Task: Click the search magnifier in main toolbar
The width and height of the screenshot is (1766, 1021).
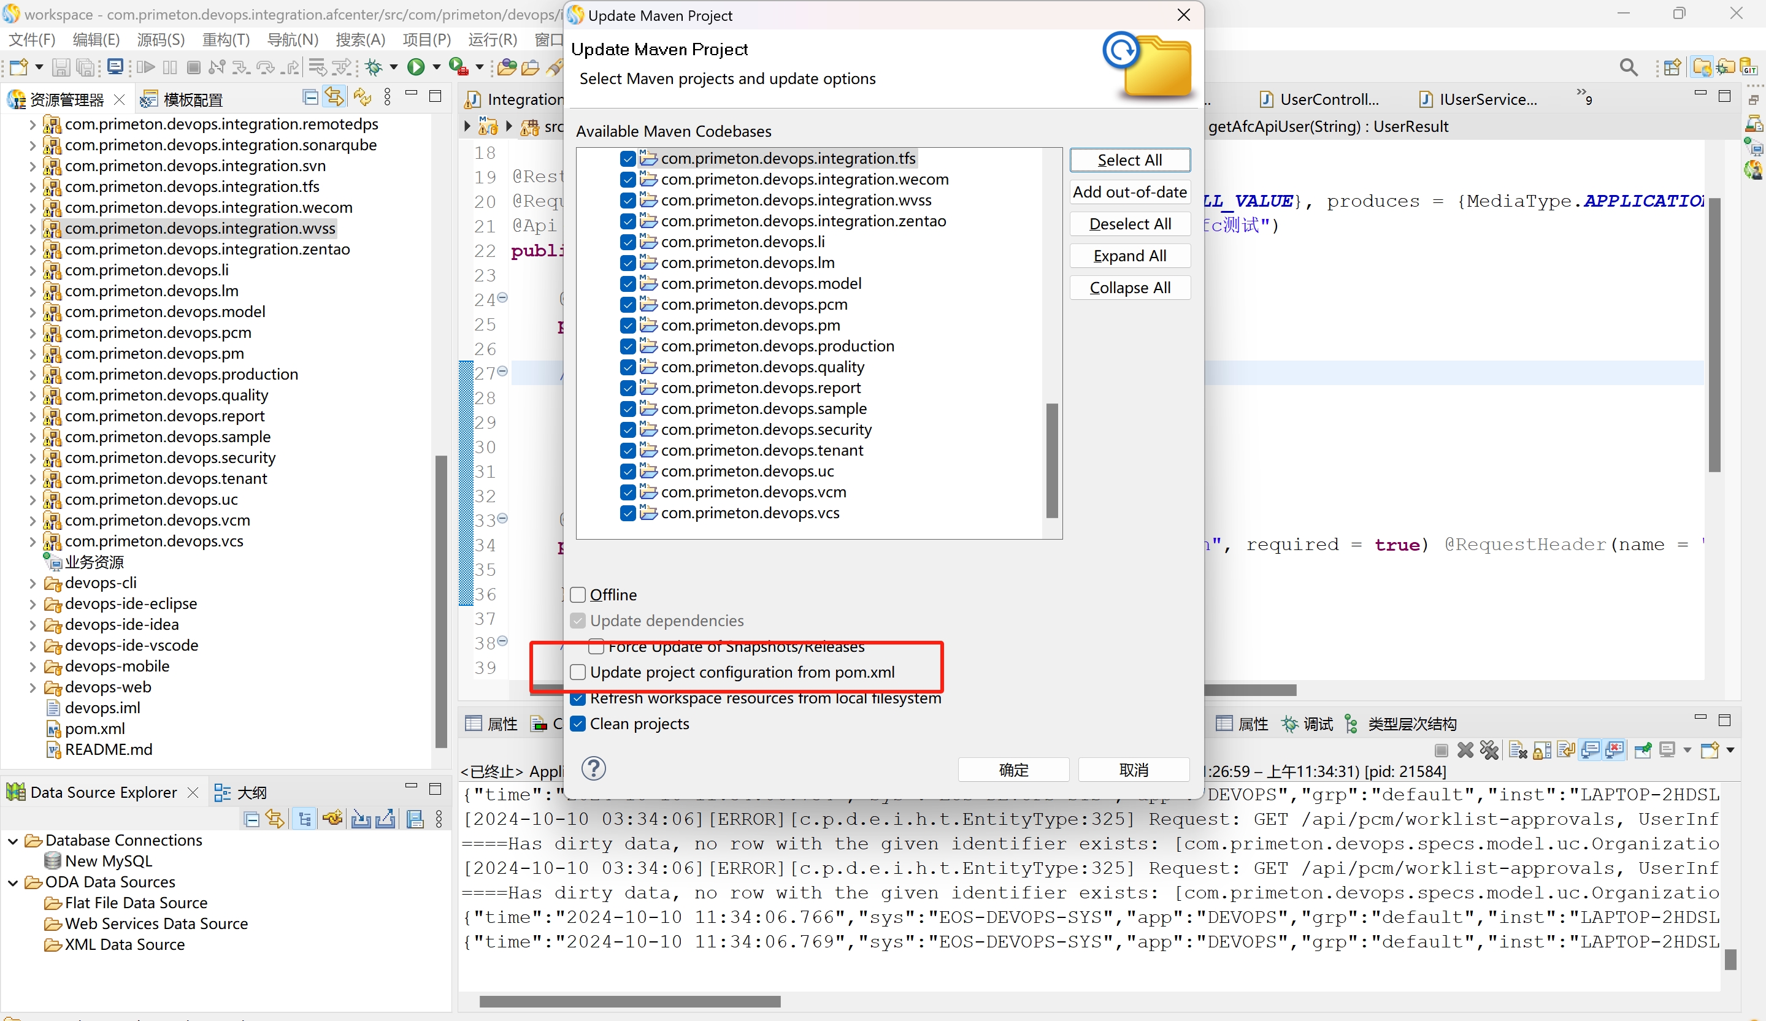Action: [x=1628, y=67]
